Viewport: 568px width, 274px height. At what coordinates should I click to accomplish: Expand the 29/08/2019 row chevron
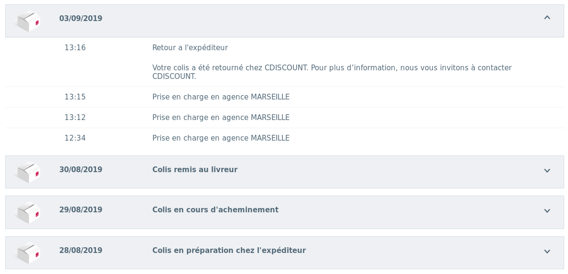coord(547,211)
